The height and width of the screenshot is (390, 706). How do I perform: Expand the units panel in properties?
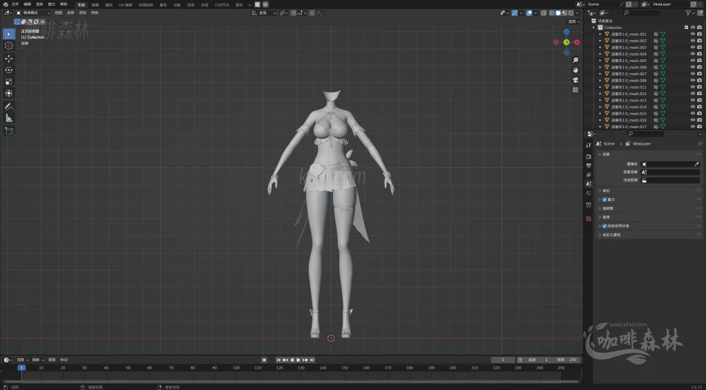tap(600, 191)
